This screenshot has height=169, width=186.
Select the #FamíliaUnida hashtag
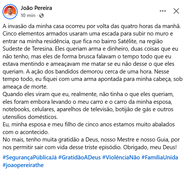tap(160, 157)
